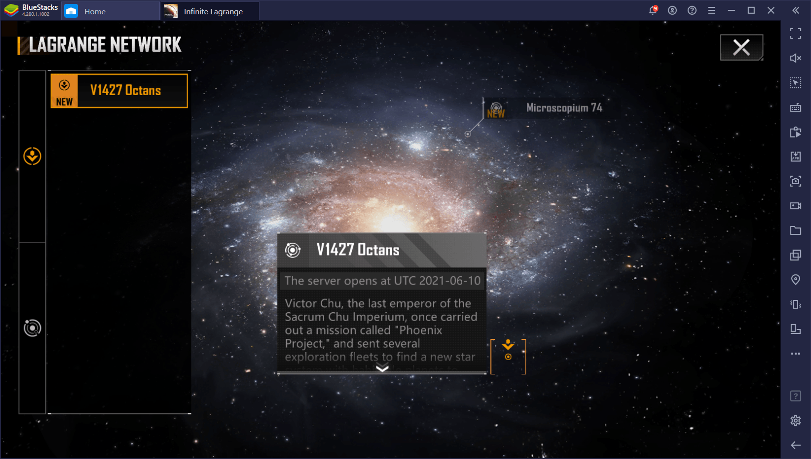The image size is (811, 459).
Task: Open BlueStacks notifications bell
Action: (653, 10)
